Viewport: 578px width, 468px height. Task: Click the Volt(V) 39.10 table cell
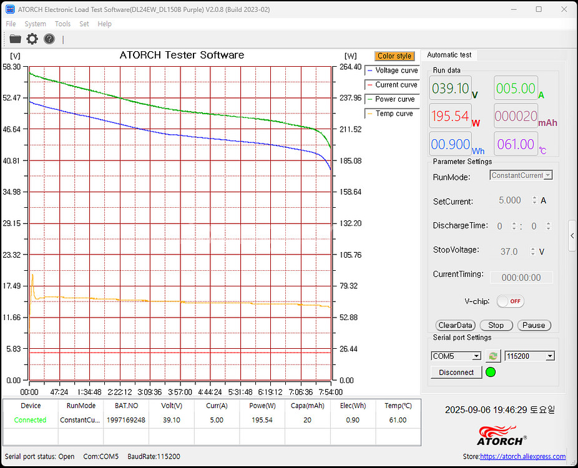click(x=172, y=420)
